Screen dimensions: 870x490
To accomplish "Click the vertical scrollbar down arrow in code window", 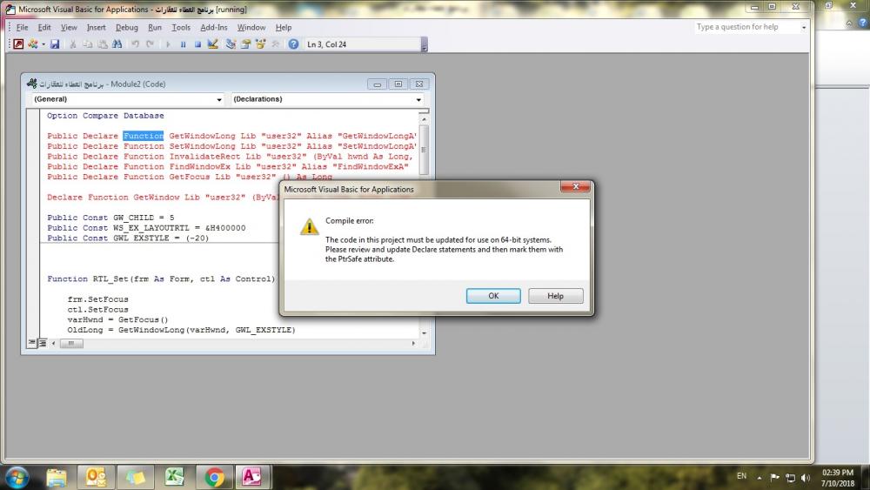I will click(x=425, y=333).
